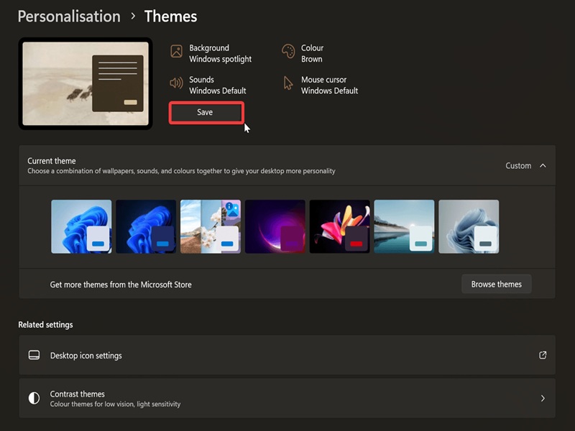The image size is (575, 431).
Task: Open Mouse cursor Windows Default setting
Action: 321,85
